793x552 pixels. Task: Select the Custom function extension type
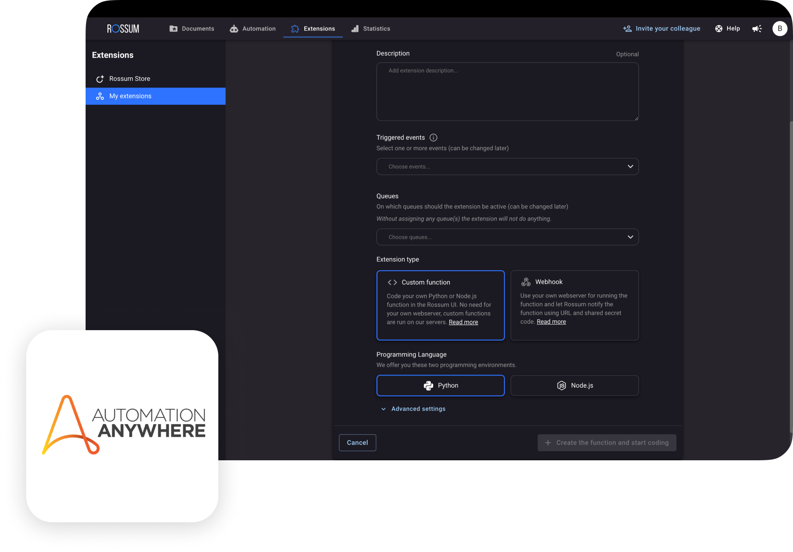click(441, 305)
